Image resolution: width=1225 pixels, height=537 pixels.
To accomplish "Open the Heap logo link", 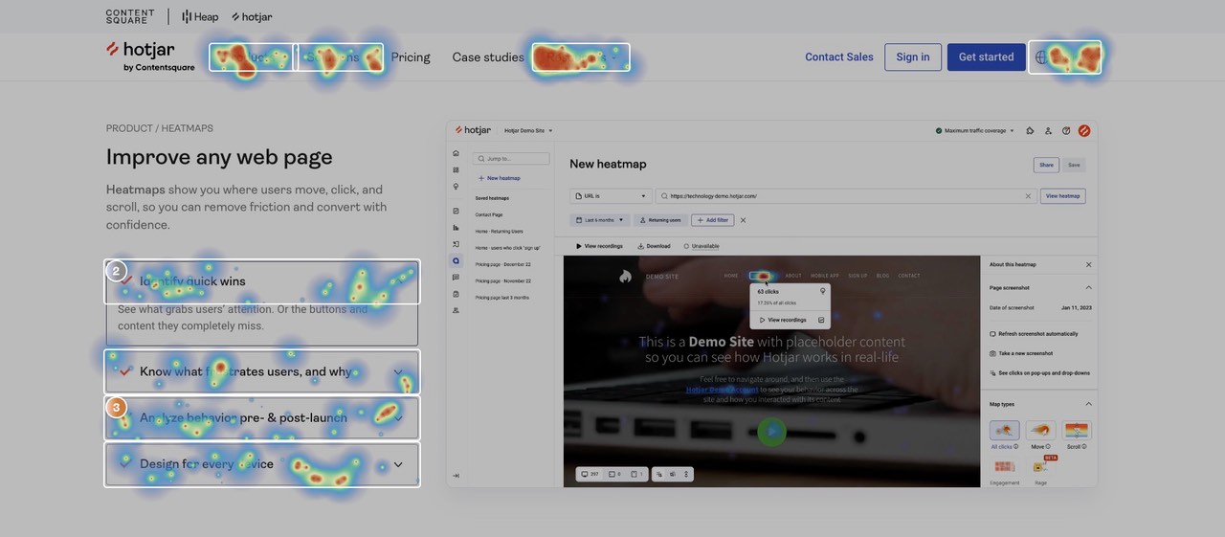I will (x=200, y=16).
